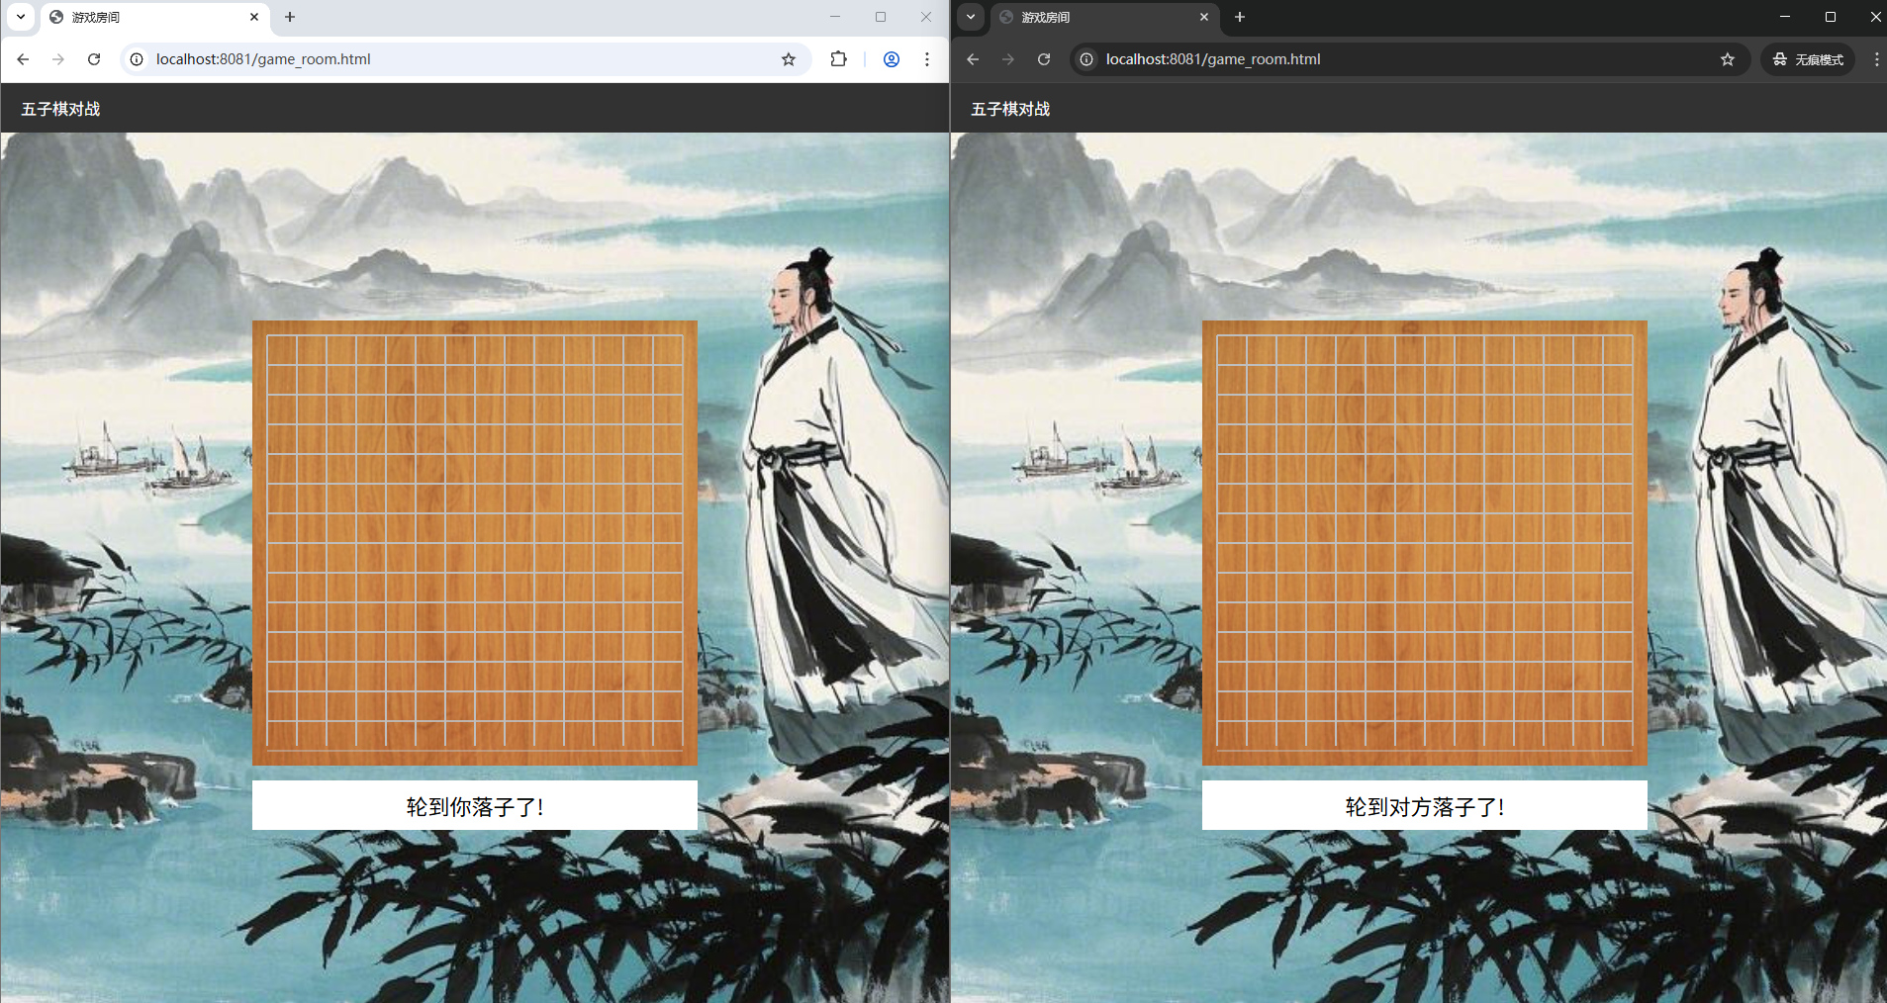The width and height of the screenshot is (1887, 1003).
Task: Click the gomoku board in the right window
Action: coord(1425,542)
